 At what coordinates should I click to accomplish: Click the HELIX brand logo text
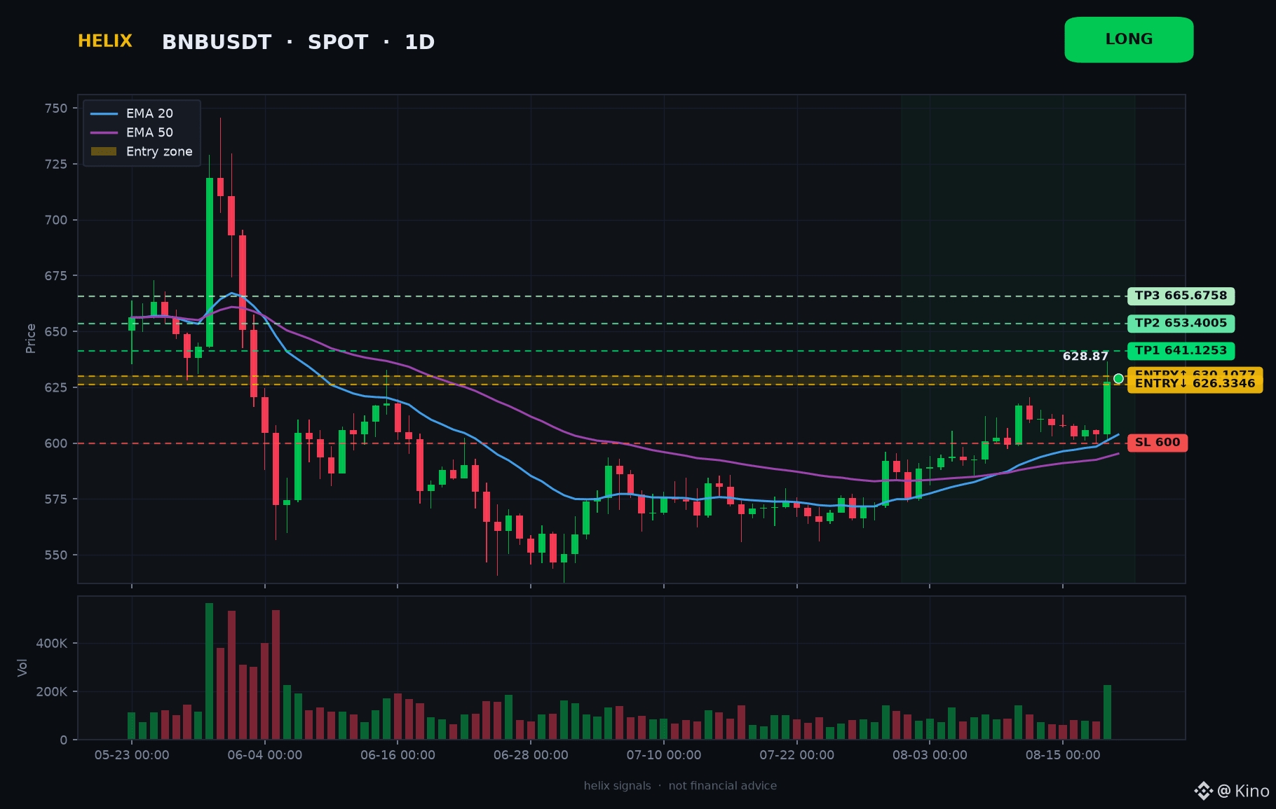[x=105, y=41]
